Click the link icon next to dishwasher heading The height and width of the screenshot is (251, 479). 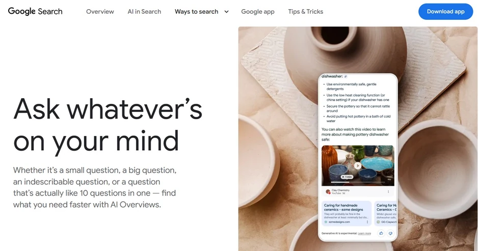click(346, 77)
